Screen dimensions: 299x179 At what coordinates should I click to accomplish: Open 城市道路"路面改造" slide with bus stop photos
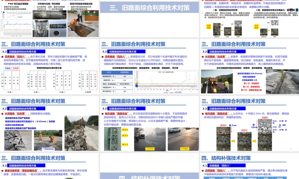point(149,124)
